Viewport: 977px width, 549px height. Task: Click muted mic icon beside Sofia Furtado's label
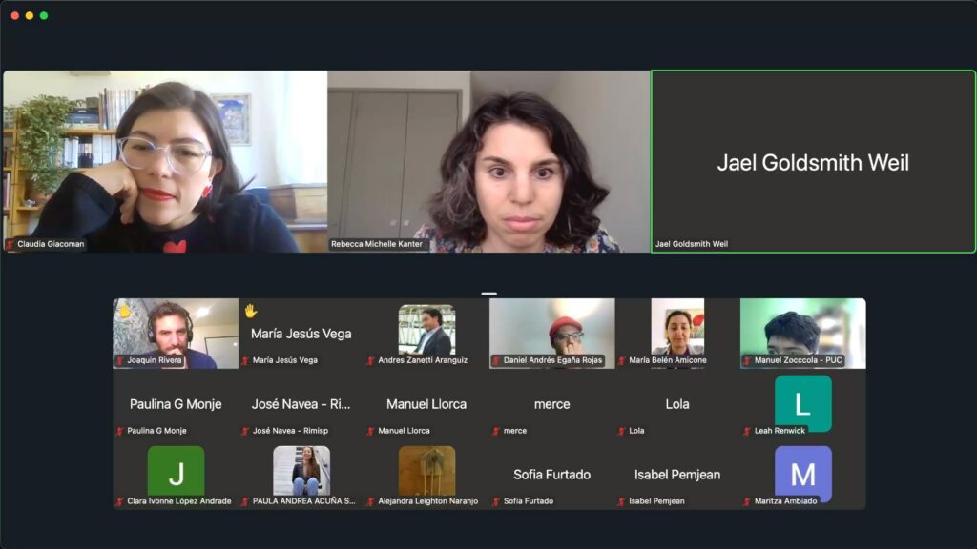[x=497, y=501]
